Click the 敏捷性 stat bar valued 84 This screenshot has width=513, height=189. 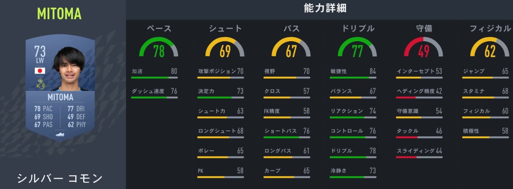[353, 77]
